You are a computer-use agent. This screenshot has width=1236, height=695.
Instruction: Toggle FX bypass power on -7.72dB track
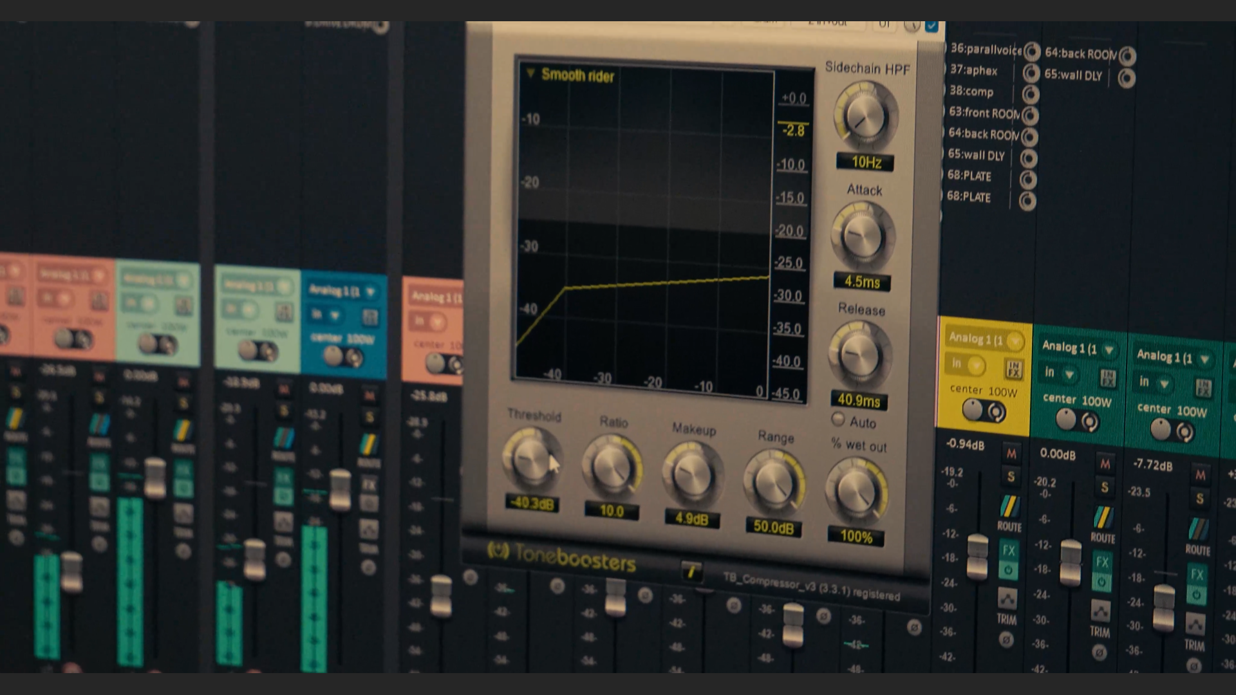(1196, 595)
